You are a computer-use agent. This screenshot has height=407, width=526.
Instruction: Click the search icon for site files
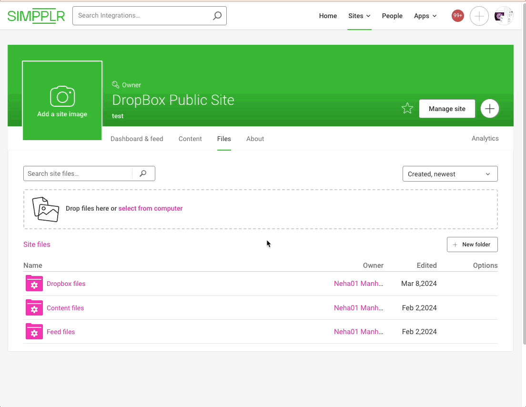click(x=143, y=173)
